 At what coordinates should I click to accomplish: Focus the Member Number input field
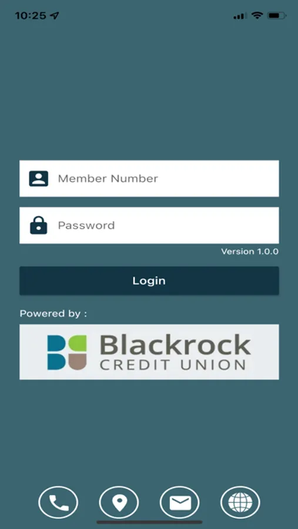(149, 179)
